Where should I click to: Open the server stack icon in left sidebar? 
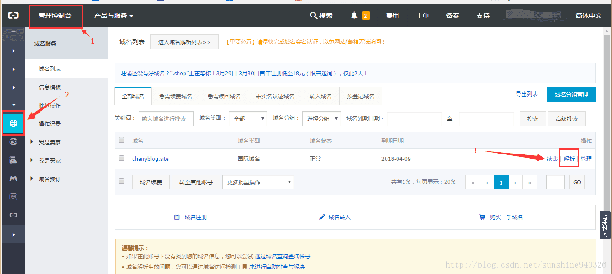[x=13, y=160]
